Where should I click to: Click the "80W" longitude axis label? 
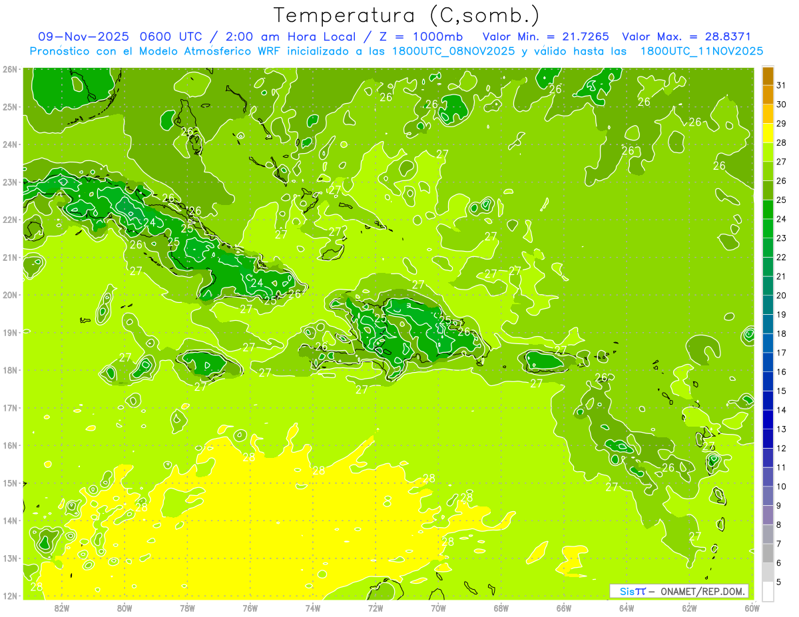125,608
